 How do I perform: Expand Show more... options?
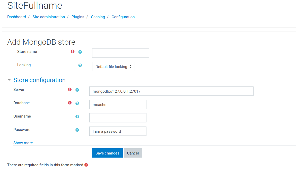[24, 143]
